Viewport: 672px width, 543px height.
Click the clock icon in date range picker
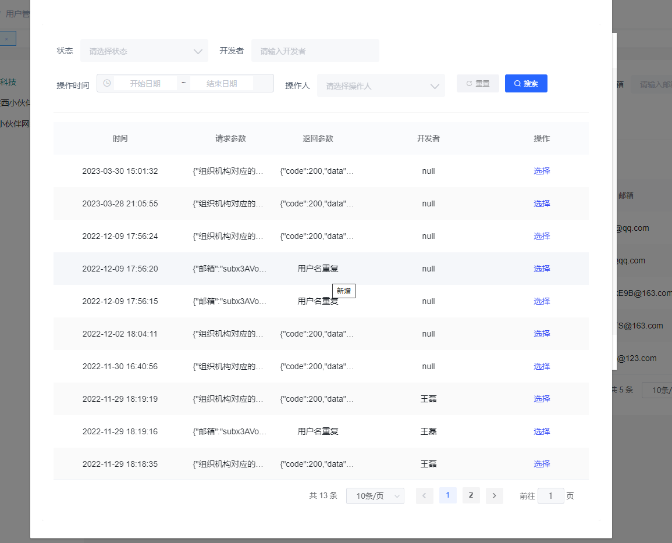(107, 83)
